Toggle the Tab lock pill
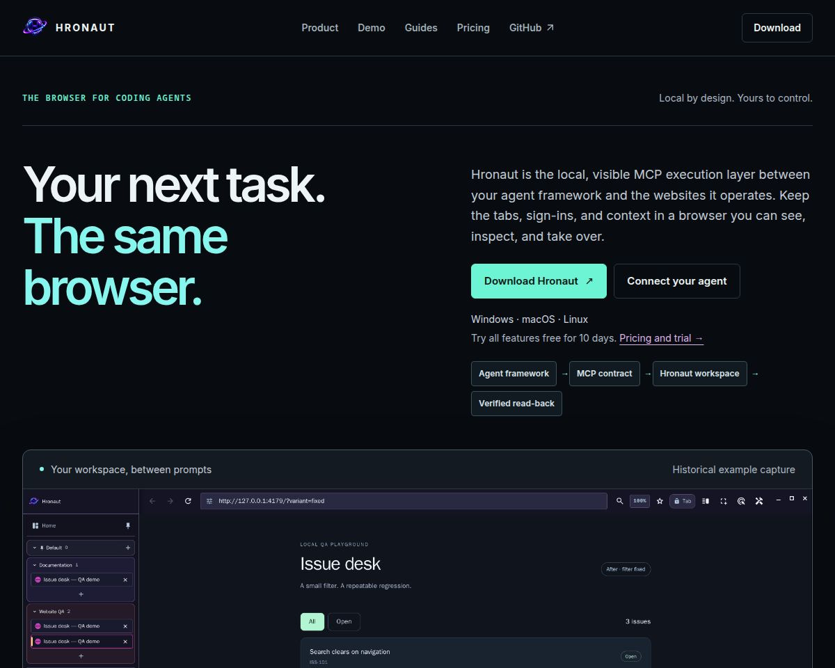The width and height of the screenshot is (835, 668). click(x=682, y=501)
